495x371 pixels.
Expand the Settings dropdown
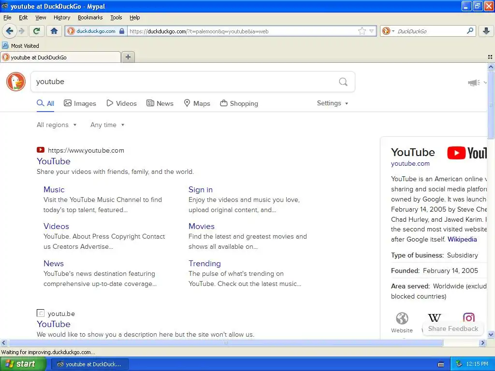(x=333, y=103)
